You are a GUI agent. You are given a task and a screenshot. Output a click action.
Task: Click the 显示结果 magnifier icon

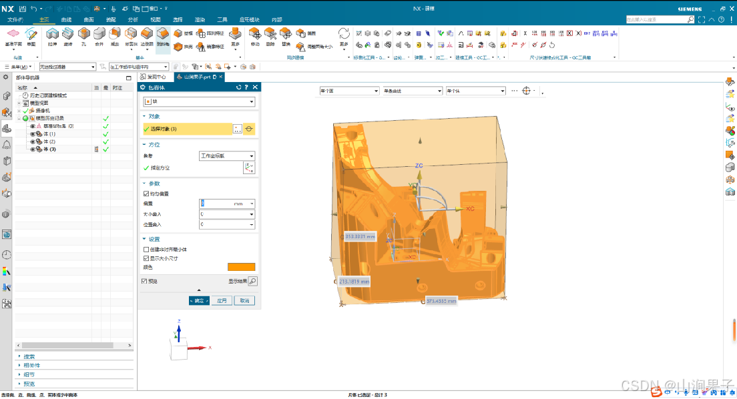pos(253,281)
